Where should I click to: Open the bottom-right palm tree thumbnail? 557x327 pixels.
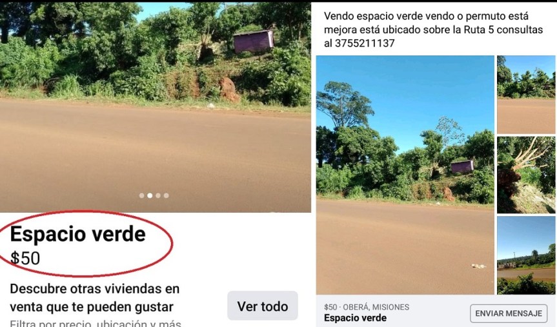pyautogui.click(x=526, y=255)
